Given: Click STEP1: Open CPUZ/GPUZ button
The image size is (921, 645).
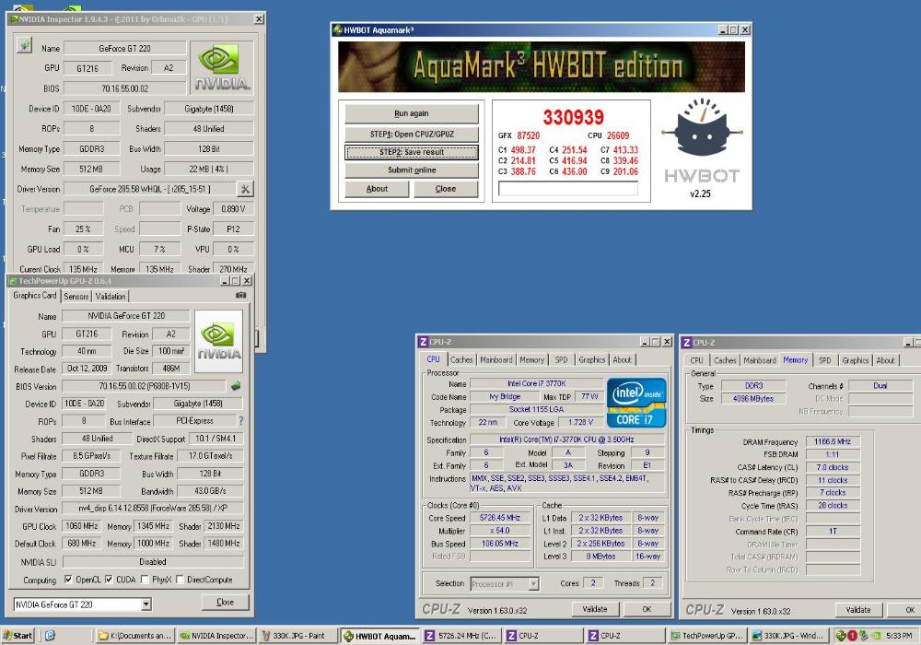Looking at the screenshot, I should [412, 134].
